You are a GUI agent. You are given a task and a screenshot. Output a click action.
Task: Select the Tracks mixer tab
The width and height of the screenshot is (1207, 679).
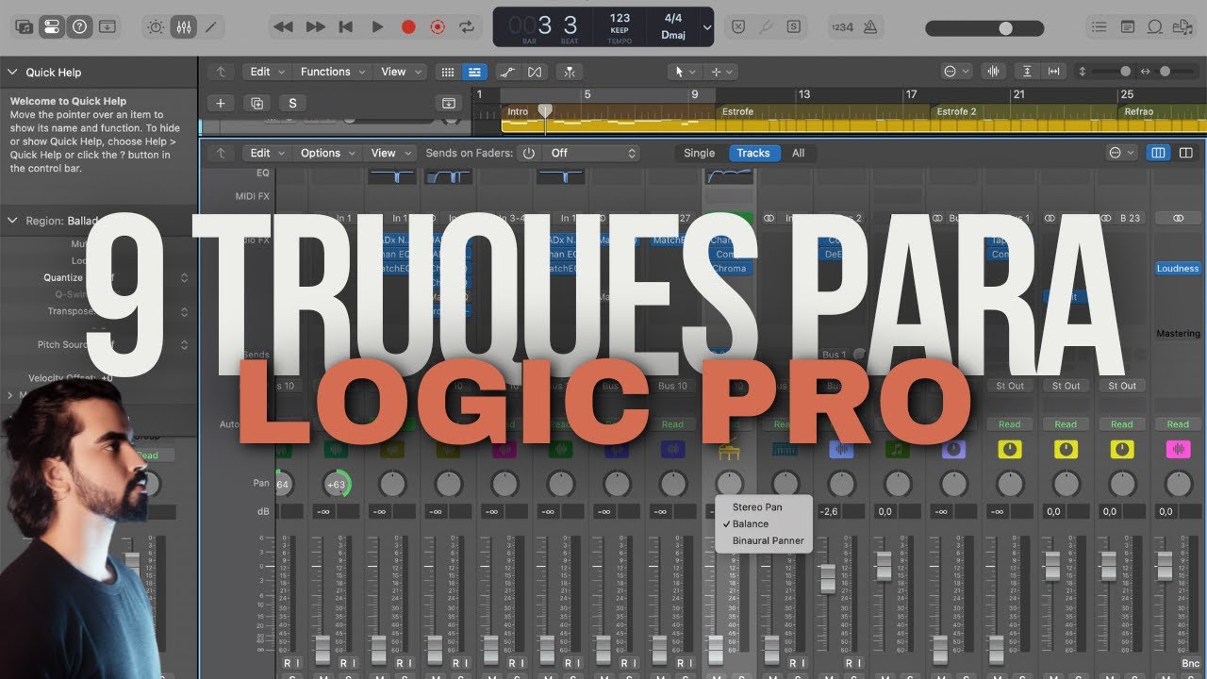753,153
